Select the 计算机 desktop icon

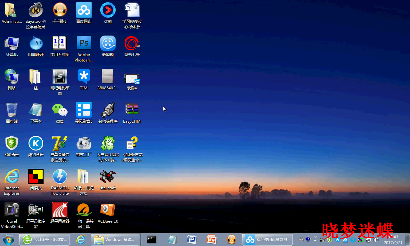[x=12, y=46]
